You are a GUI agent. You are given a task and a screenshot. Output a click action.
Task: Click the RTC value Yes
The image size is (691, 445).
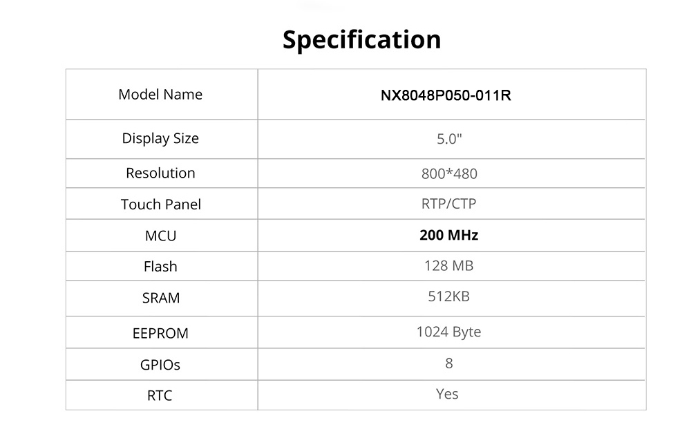447,394
